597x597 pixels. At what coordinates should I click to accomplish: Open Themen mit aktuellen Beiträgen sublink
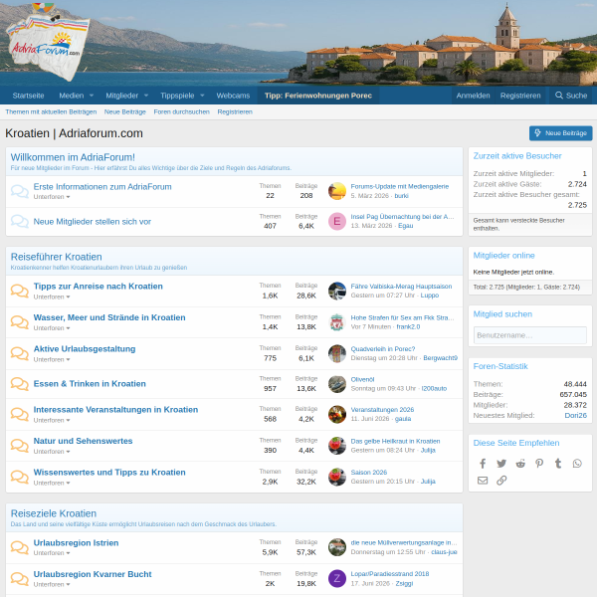(51, 111)
